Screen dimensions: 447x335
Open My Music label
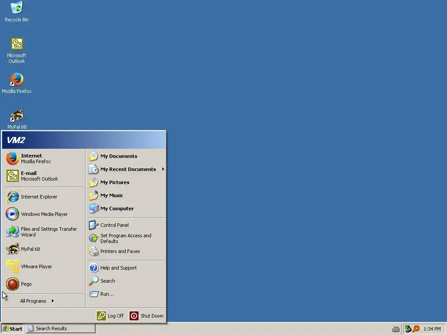click(112, 195)
